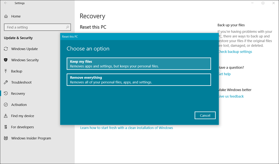Choose the Remove everything option
Screen dimensions: 279x164
pos(139,80)
